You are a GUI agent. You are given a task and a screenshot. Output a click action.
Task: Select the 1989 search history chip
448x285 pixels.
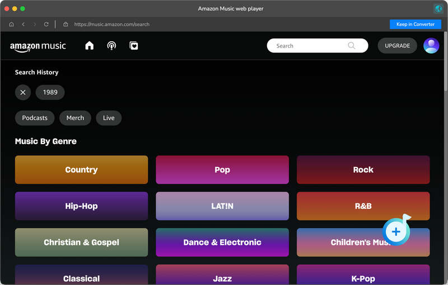pos(50,92)
